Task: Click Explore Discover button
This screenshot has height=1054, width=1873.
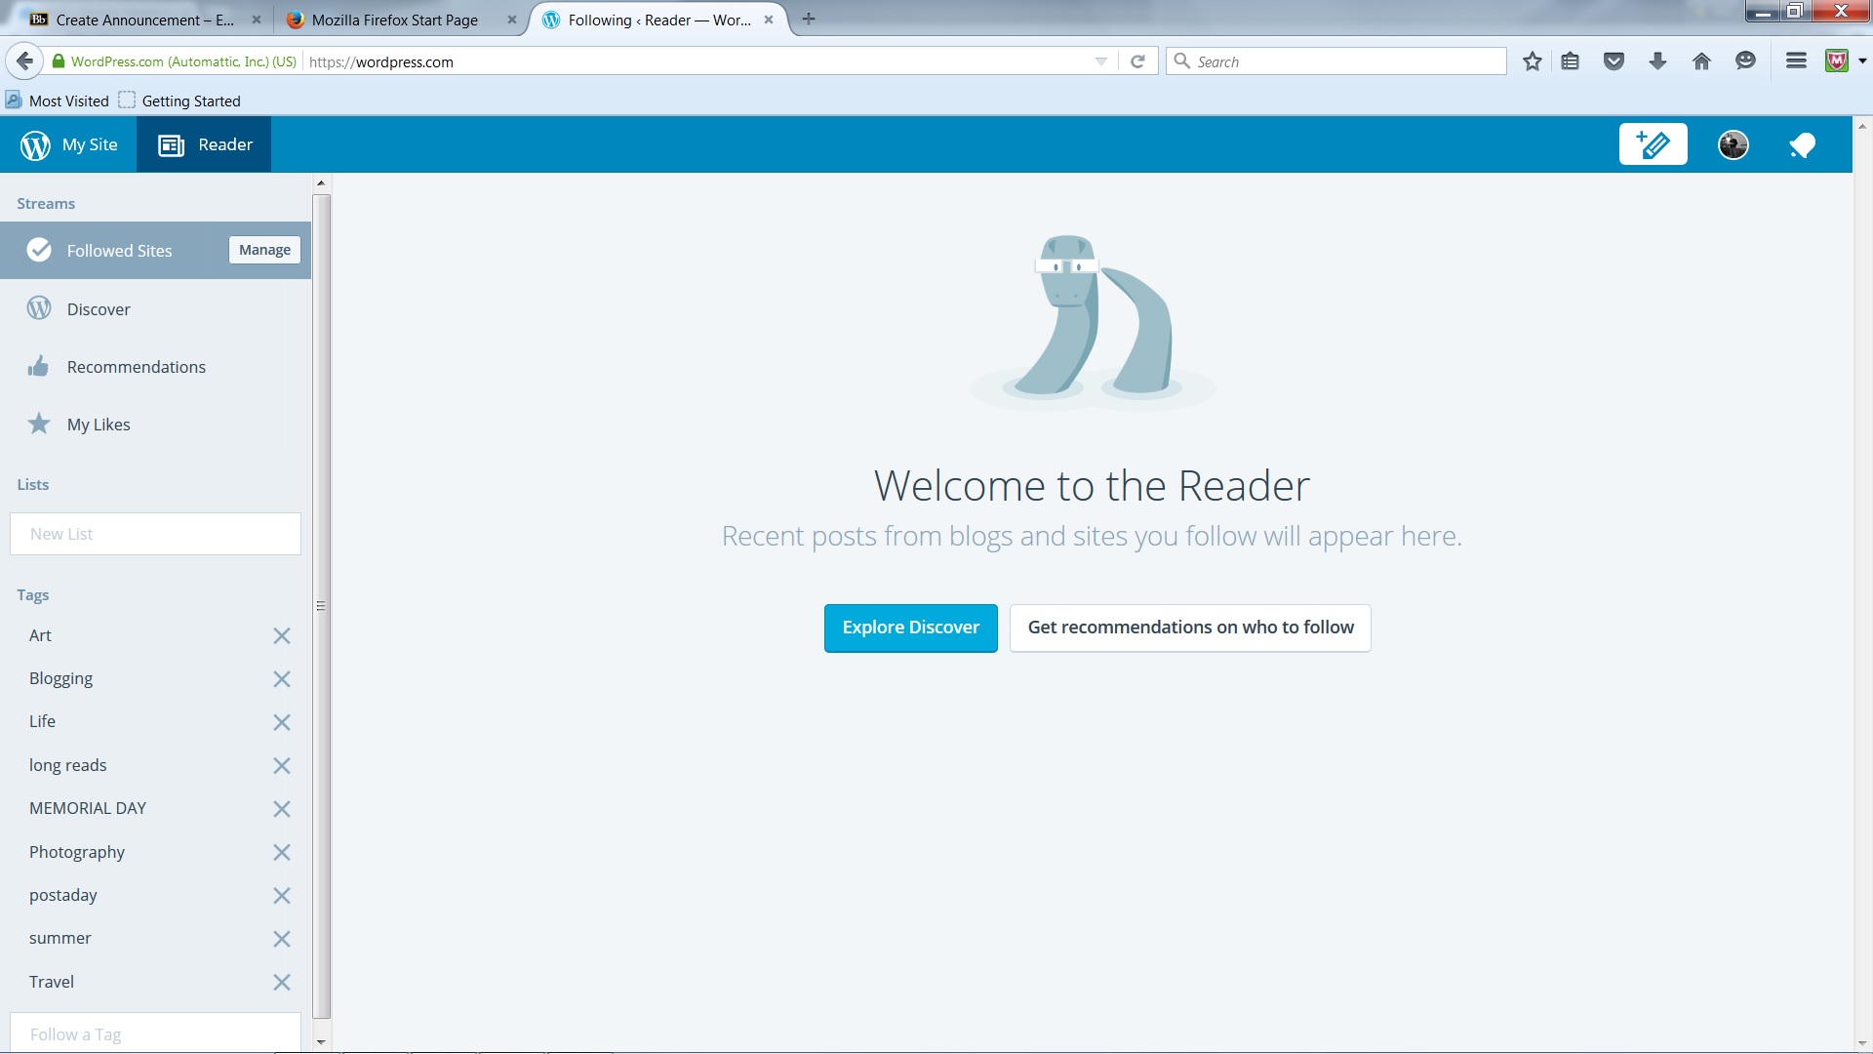Action: [x=910, y=628]
